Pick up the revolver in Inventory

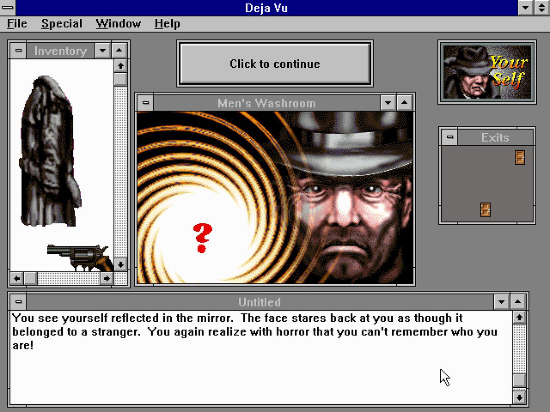click(x=80, y=258)
